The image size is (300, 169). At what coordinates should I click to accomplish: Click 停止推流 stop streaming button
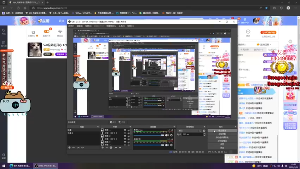[222, 131]
